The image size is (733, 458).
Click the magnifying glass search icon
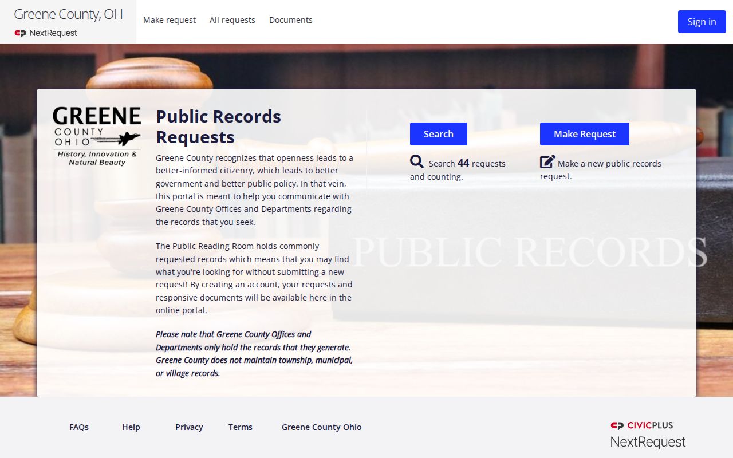click(x=417, y=162)
